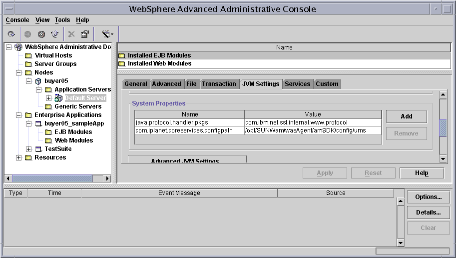The width and height of the screenshot is (456, 258).
Task: Click the Details... button
Action: click(x=429, y=212)
